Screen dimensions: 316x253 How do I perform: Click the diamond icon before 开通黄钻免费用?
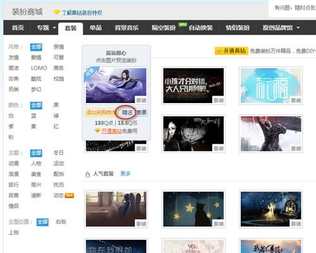point(97,131)
